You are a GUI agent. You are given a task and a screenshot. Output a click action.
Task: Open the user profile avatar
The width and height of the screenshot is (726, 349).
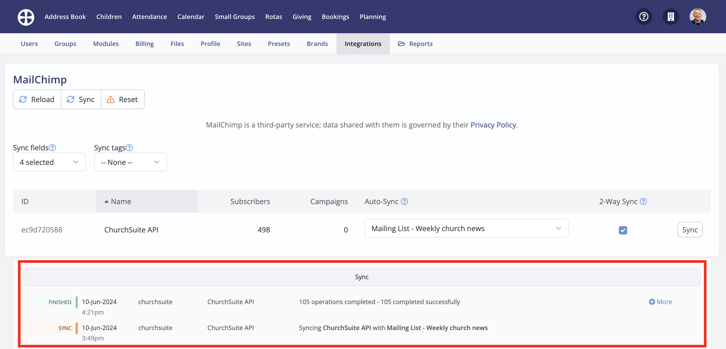pos(698,17)
